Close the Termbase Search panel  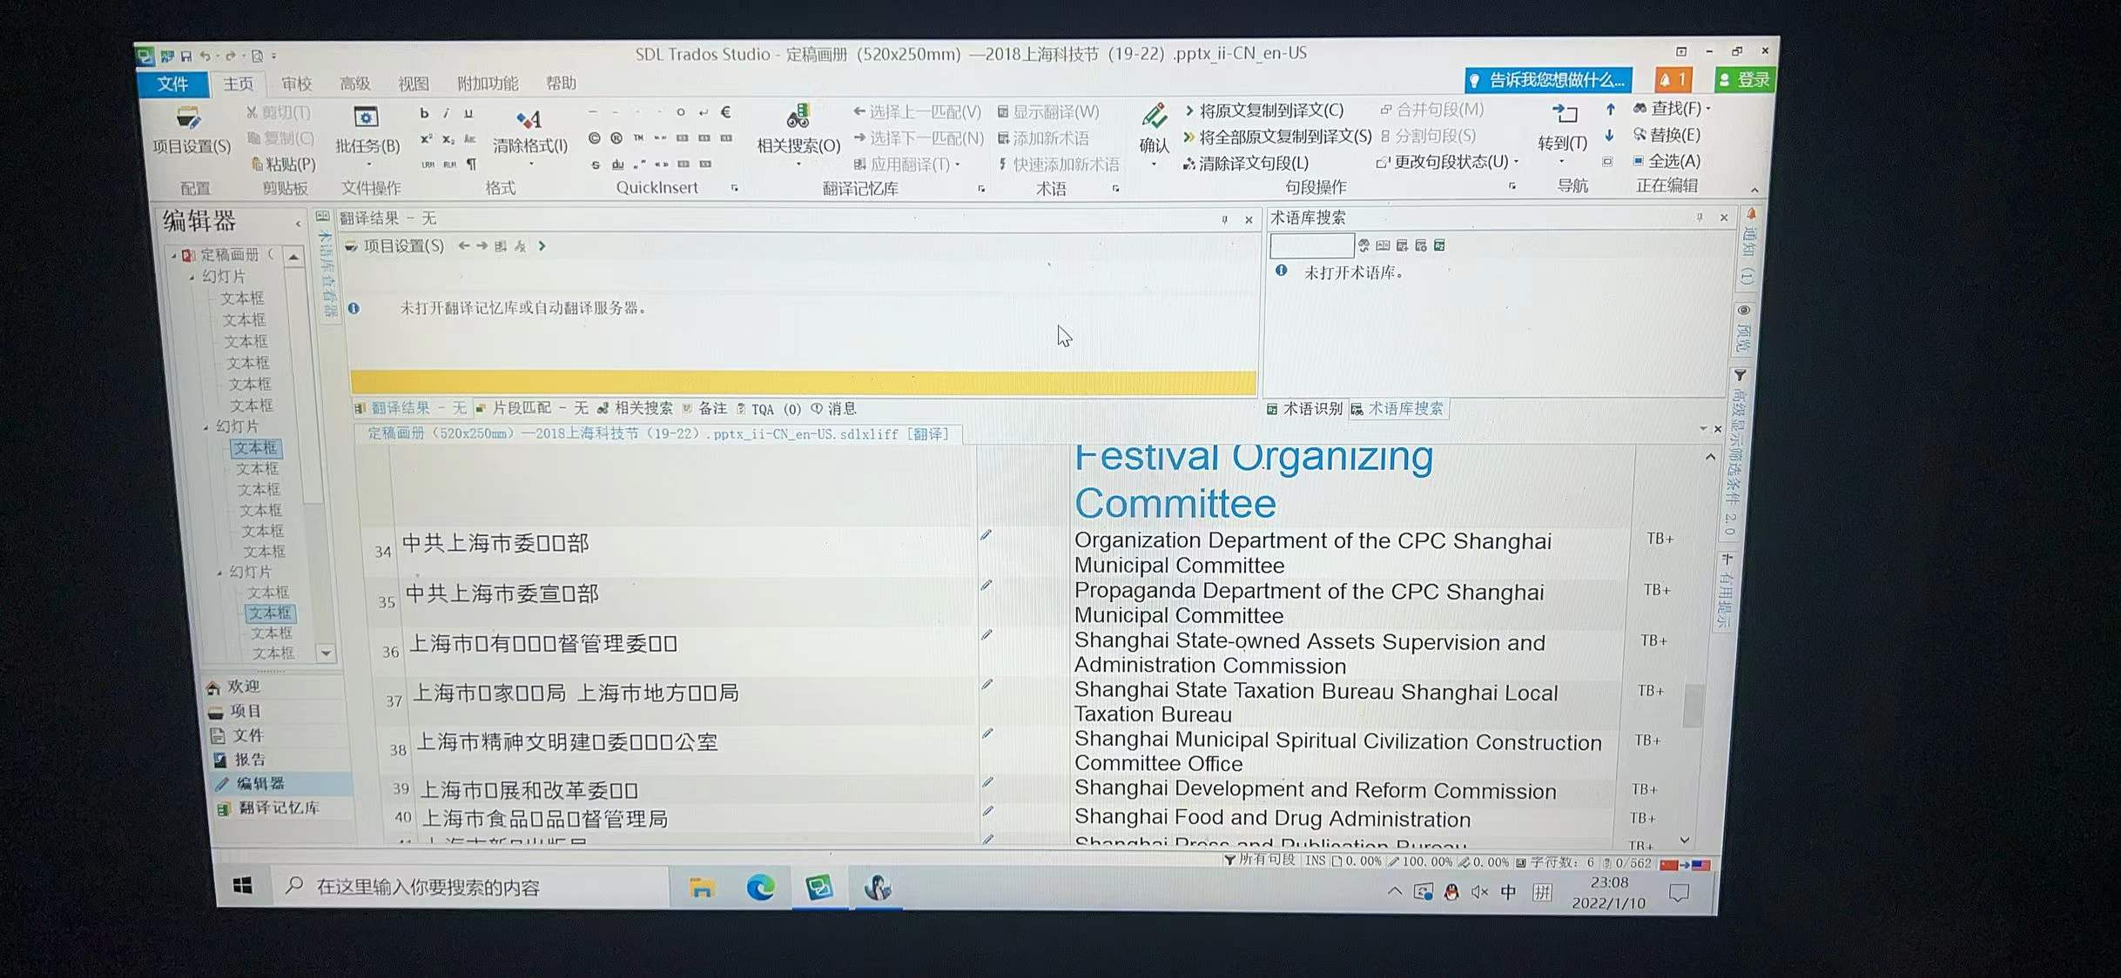(1724, 218)
